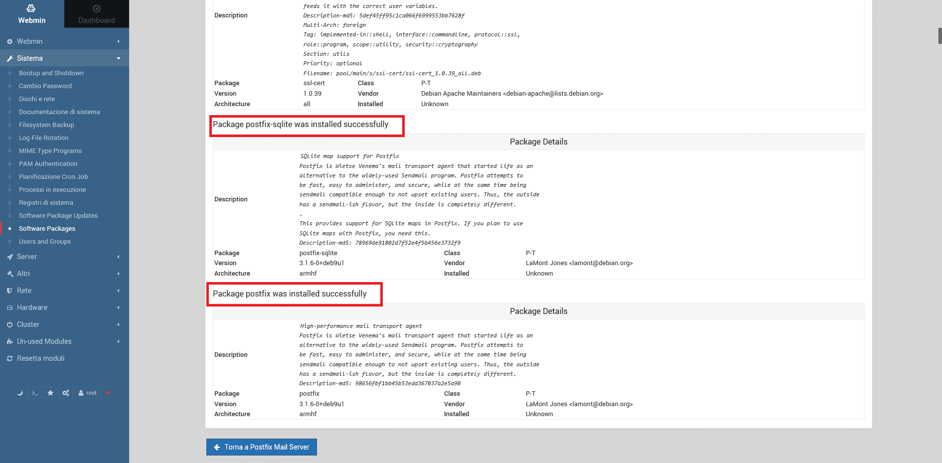The width and height of the screenshot is (942, 463).
Task: Click the page vertical scrollbar thumb
Action: [x=940, y=36]
